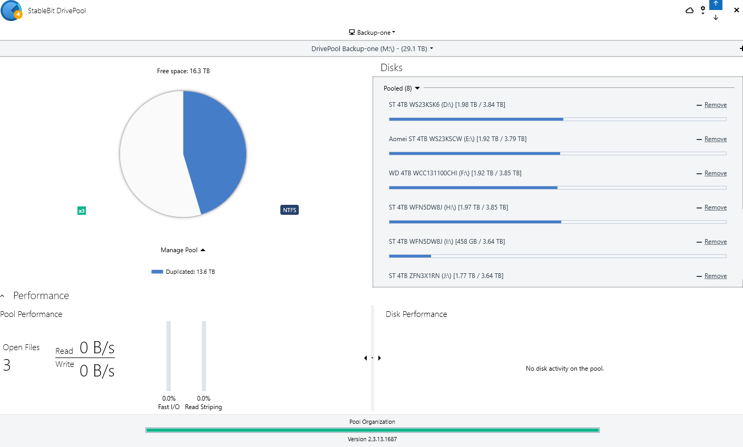This screenshot has width=743, height=447.
Task: Click the Duplicated blue legend swatch
Action: tap(157, 272)
